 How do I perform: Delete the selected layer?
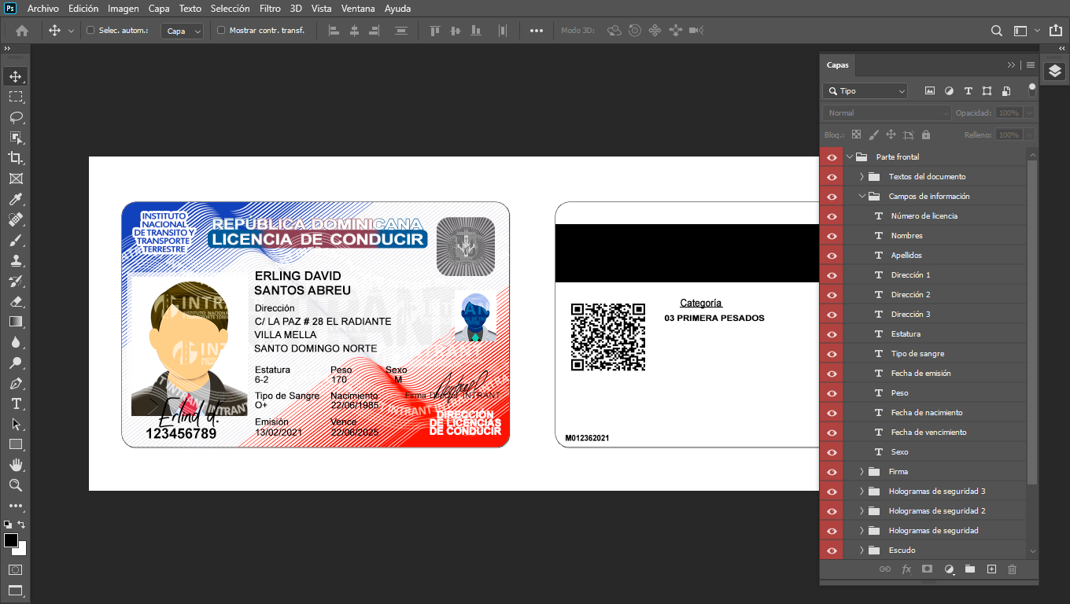(1013, 569)
